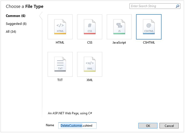Pick the XML file type icon

pyautogui.click(x=90, y=64)
